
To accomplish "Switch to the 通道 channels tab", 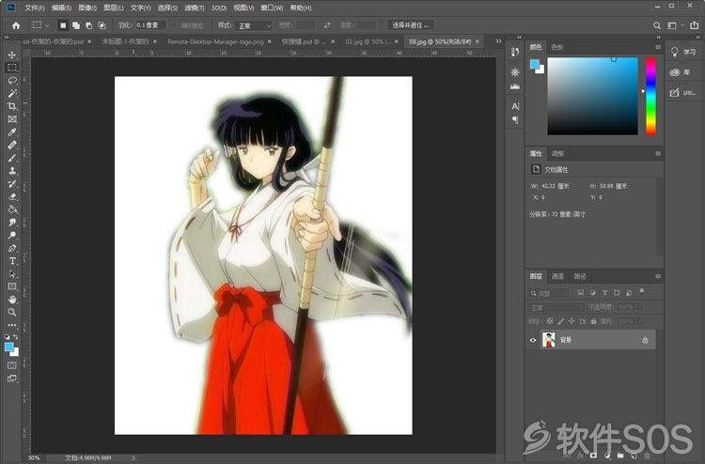I will [x=557, y=276].
